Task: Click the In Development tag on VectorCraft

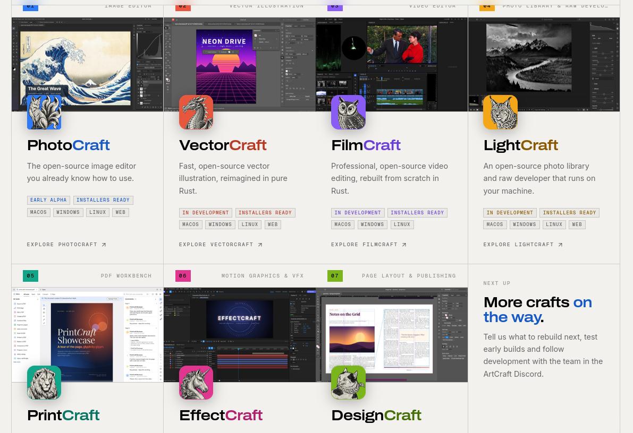Action: click(x=206, y=212)
